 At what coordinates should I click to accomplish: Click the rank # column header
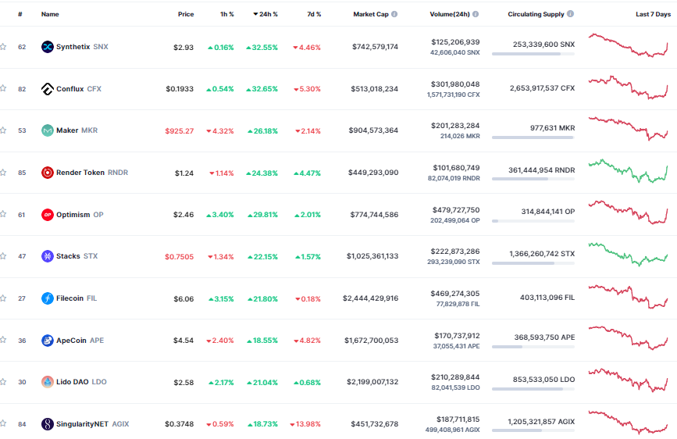pos(20,14)
